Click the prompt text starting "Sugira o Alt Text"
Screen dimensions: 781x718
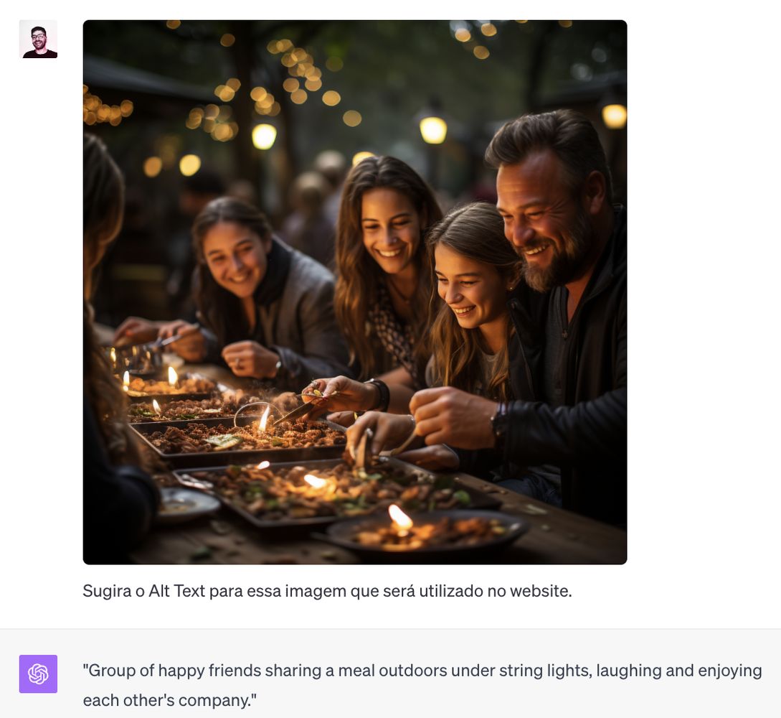[x=327, y=591]
